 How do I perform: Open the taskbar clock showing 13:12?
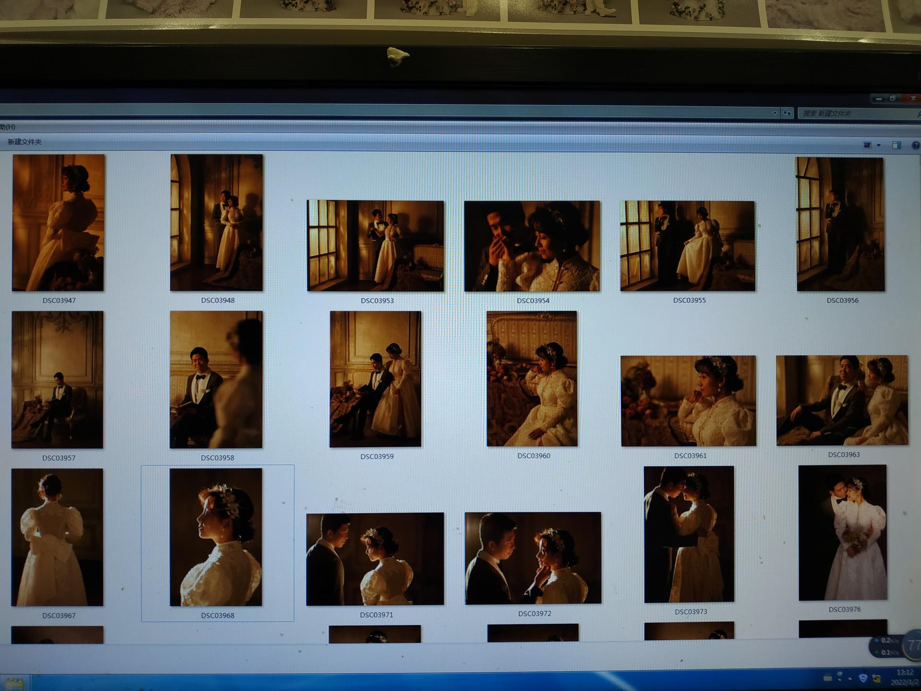(x=905, y=677)
